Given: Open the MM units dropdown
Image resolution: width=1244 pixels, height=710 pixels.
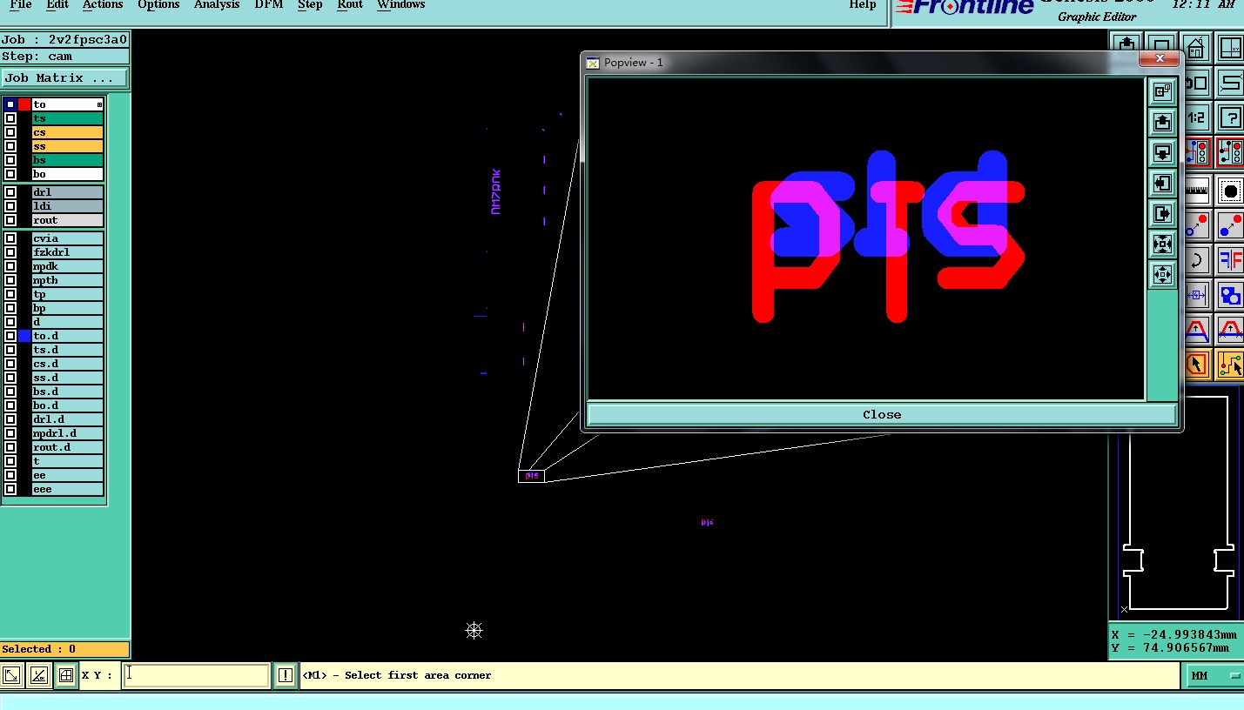Looking at the screenshot, I should [1216, 675].
